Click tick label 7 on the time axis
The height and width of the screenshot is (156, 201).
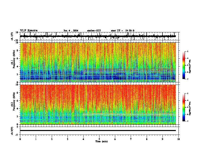(x=131, y=139)
